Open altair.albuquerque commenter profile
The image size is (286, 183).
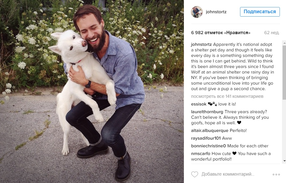coord(209,130)
